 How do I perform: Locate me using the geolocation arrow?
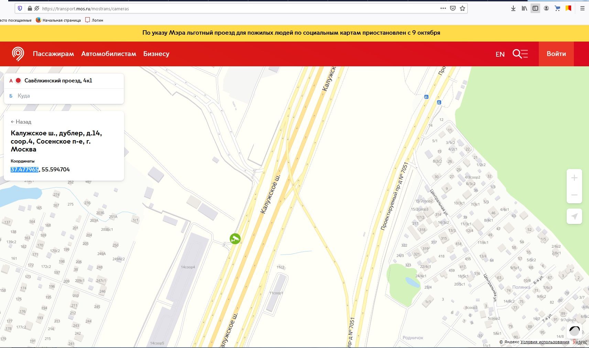tap(574, 216)
